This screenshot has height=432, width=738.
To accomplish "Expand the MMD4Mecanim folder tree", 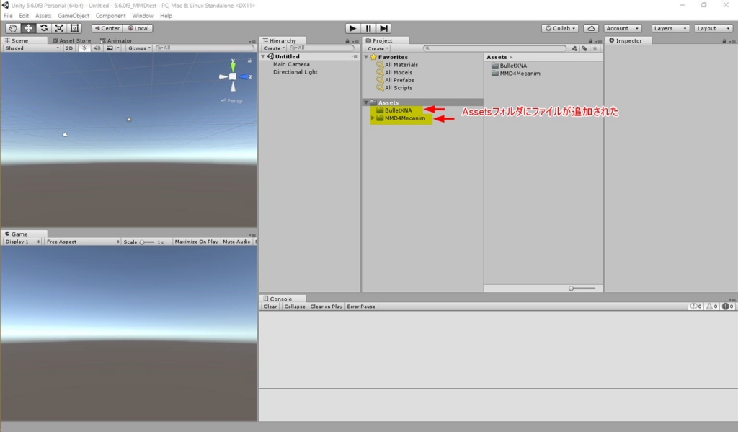I will coord(373,118).
